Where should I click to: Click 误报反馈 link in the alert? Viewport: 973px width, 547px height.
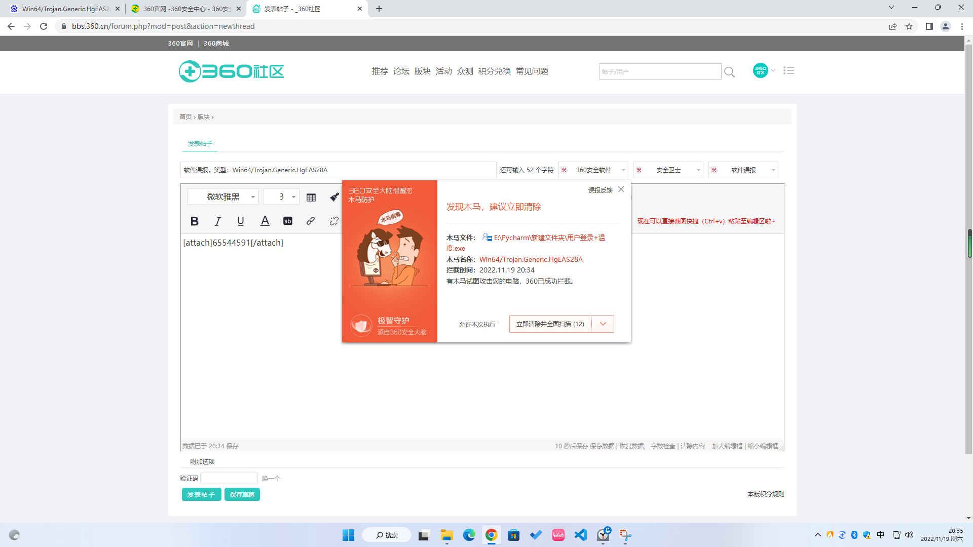[x=601, y=190]
